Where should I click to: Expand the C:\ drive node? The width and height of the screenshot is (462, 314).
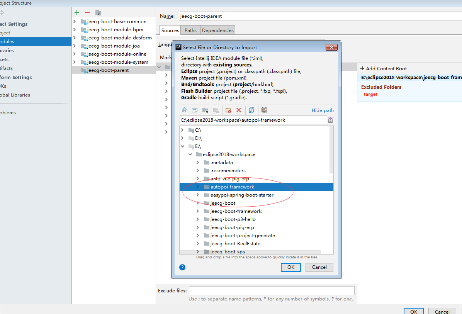(182, 130)
